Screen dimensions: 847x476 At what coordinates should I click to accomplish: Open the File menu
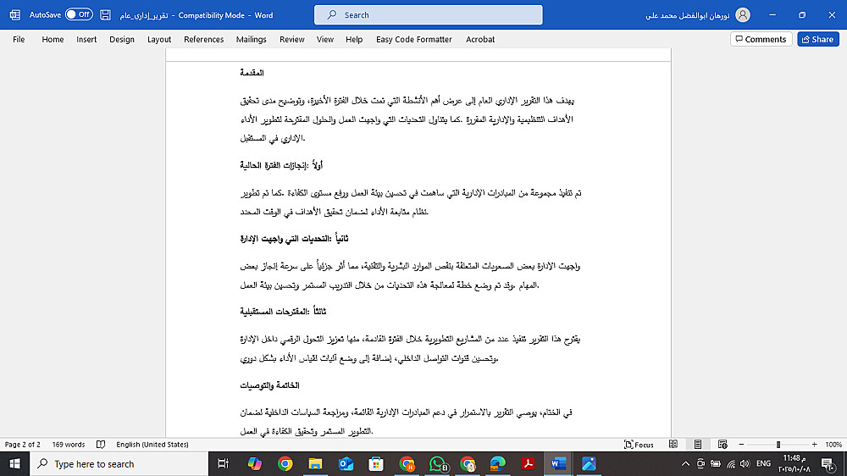point(19,40)
